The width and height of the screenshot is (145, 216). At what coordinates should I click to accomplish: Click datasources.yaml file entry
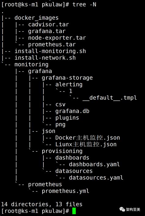pyautogui.click(x=96, y=178)
